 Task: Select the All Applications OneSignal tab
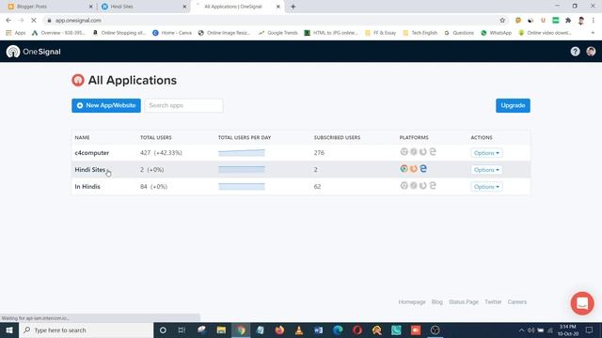[237, 7]
